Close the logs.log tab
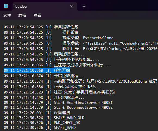Image resolution: width=158 pixels, height=131 pixels. pos(72,6)
